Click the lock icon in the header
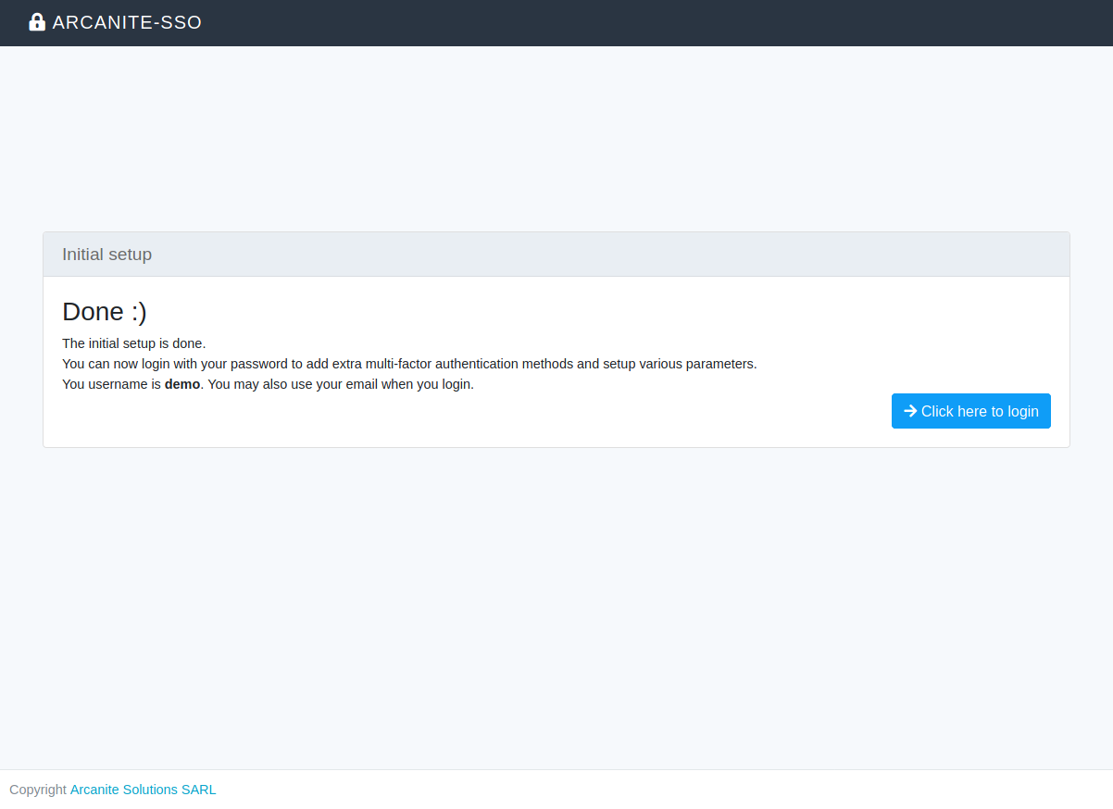The image size is (1113, 809). pyautogui.click(x=37, y=22)
